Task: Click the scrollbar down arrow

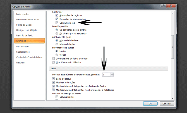Action: click(x=172, y=99)
